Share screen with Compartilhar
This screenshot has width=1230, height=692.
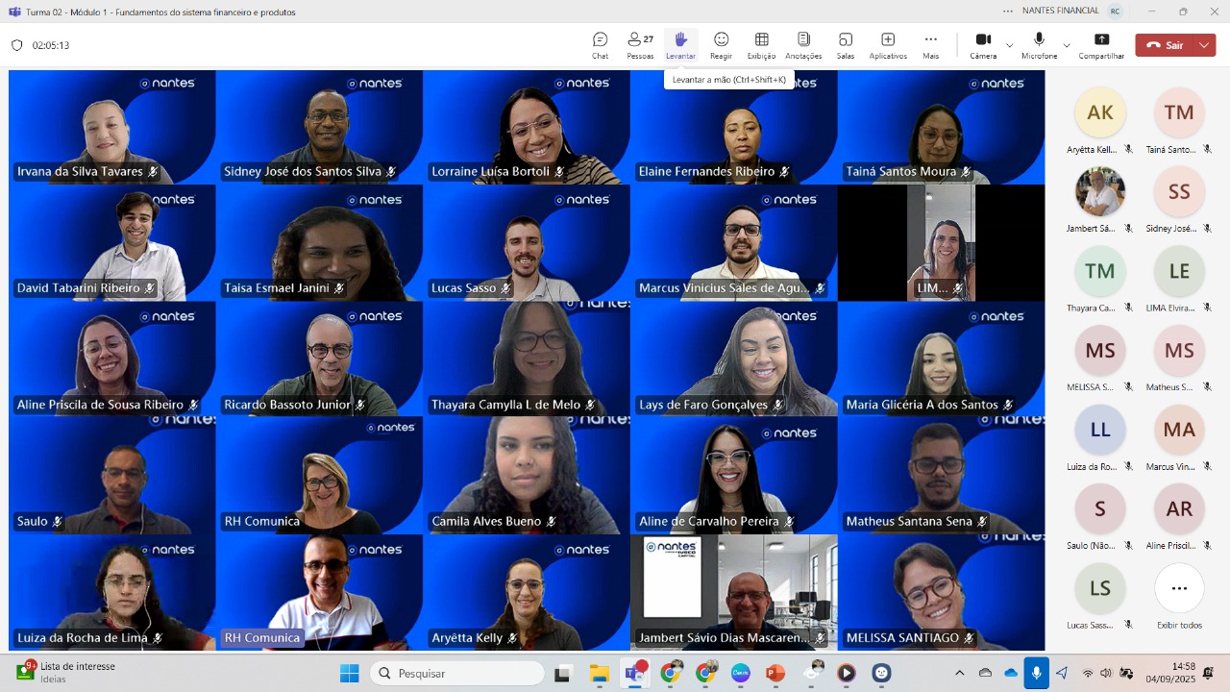(1101, 44)
